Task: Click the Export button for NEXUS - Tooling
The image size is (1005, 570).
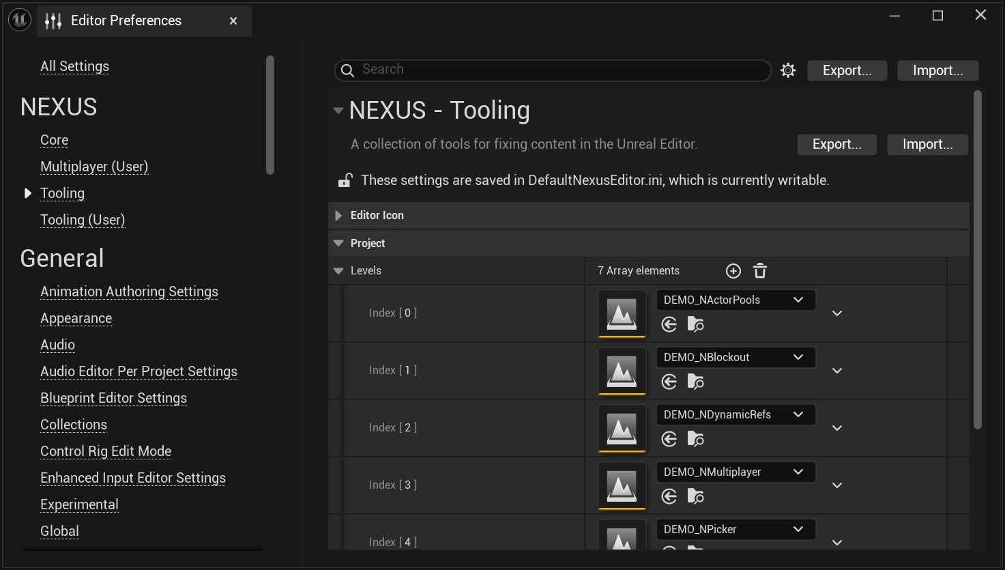Action: click(836, 144)
